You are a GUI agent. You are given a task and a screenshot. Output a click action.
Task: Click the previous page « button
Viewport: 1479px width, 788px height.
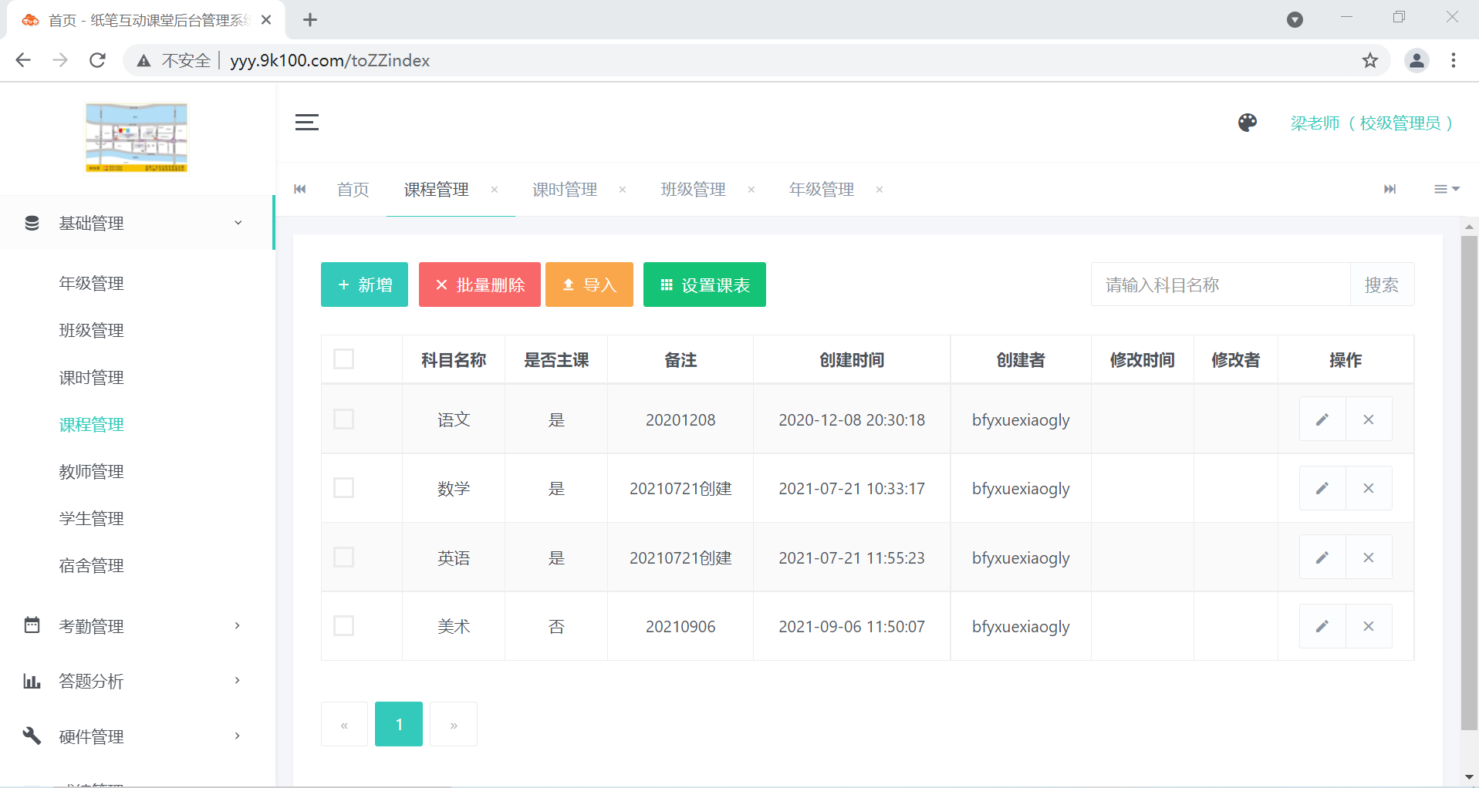(x=344, y=724)
